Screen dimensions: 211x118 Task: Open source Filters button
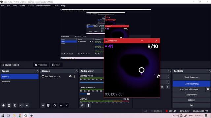pos(56,65)
